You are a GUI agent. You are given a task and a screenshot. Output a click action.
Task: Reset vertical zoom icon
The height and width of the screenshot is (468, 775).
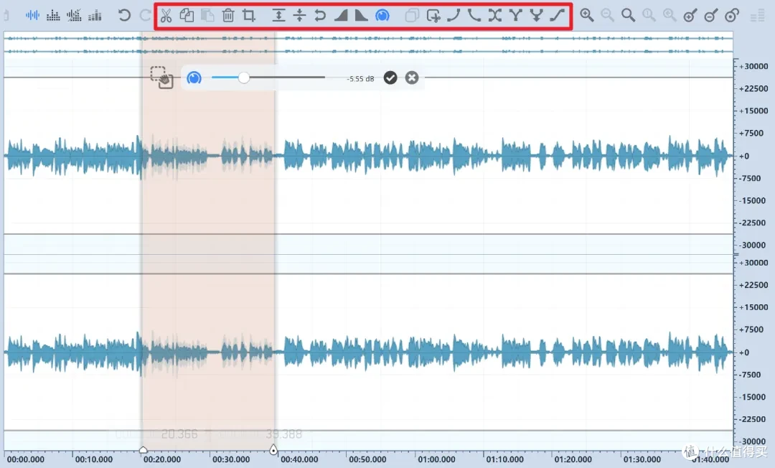coord(732,16)
